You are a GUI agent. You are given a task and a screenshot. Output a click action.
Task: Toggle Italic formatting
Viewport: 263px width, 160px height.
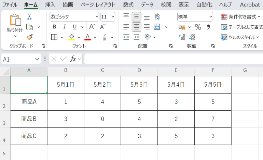(x=65, y=27)
